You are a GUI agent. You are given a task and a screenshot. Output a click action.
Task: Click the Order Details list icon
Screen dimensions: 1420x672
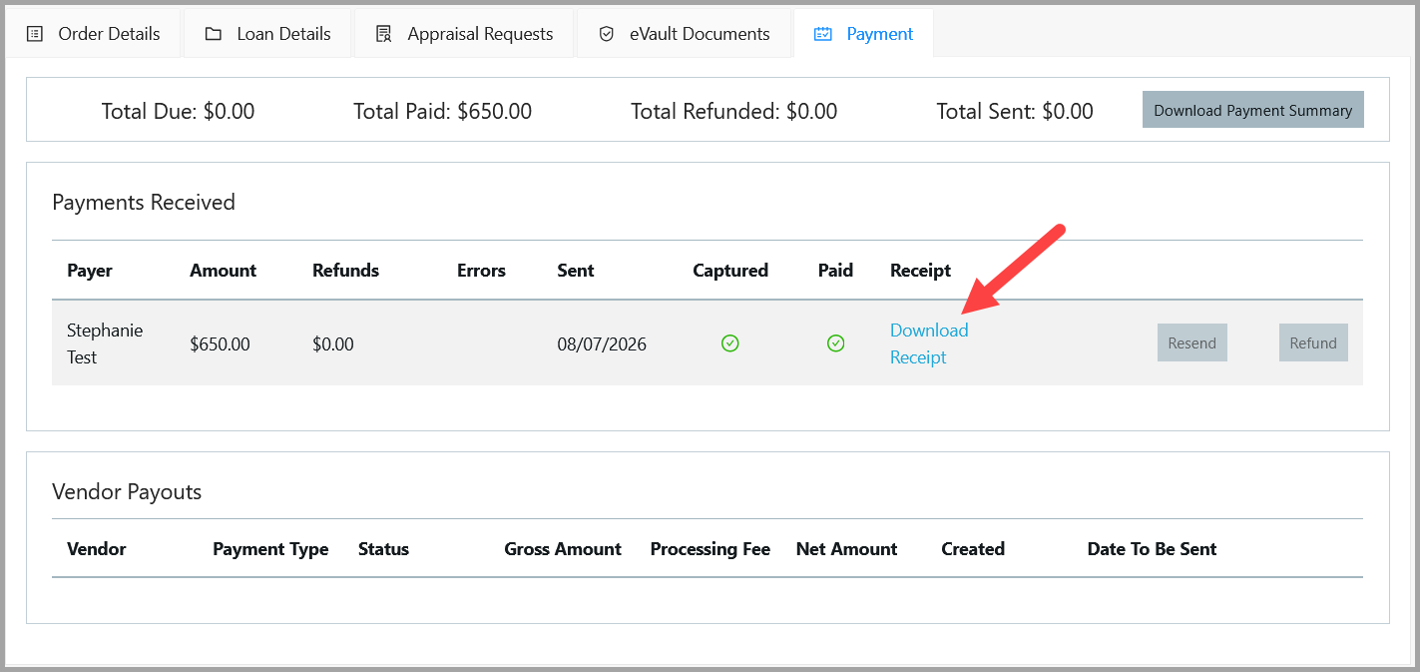35,34
